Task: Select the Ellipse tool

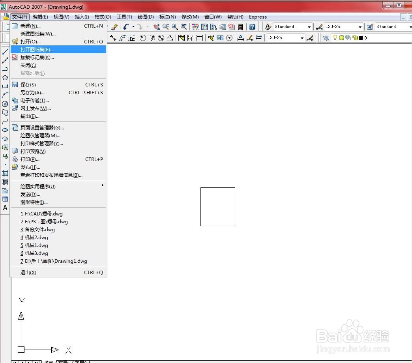Action: (x=5, y=130)
